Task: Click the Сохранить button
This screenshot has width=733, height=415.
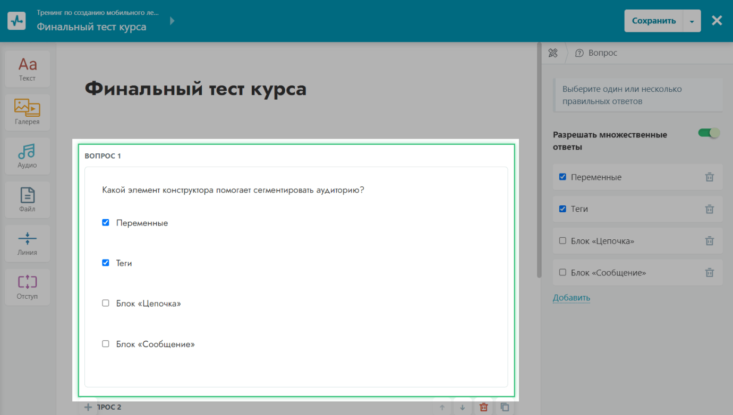Action: (653, 21)
